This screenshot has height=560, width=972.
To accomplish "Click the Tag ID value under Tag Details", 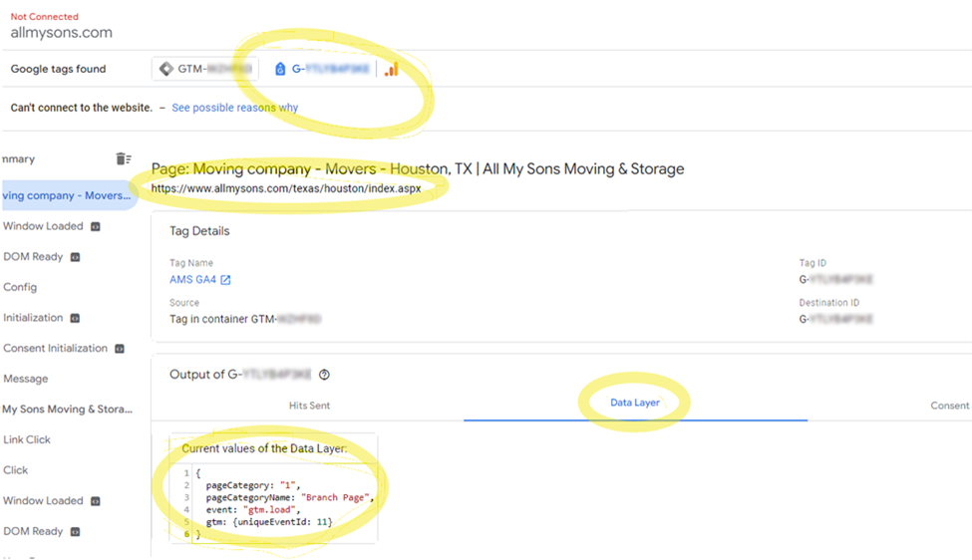I will (x=835, y=279).
